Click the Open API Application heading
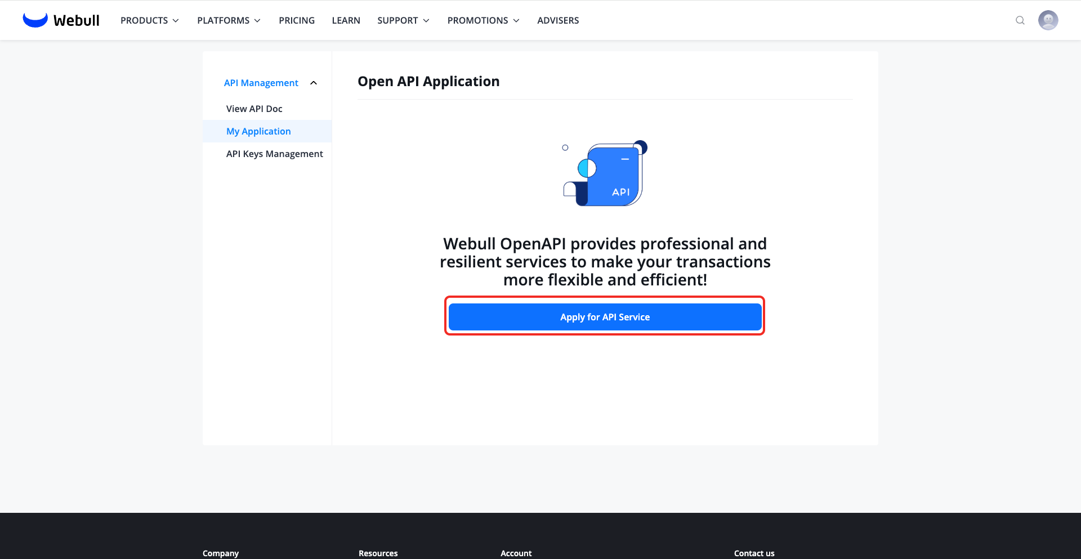Viewport: 1081px width, 559px height. [x=428, y=82]
